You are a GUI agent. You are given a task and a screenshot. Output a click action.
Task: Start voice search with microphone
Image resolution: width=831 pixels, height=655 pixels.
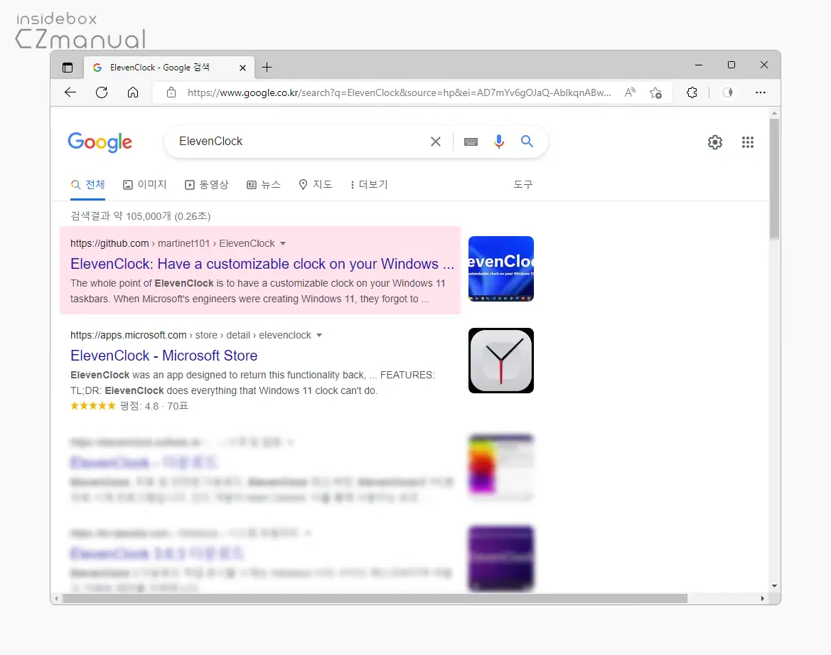499,142
